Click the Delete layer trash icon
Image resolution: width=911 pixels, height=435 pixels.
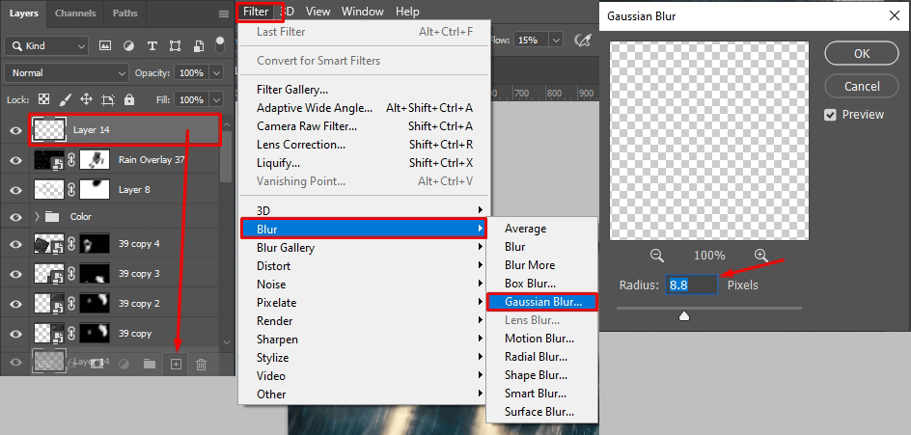click(201, 365)
